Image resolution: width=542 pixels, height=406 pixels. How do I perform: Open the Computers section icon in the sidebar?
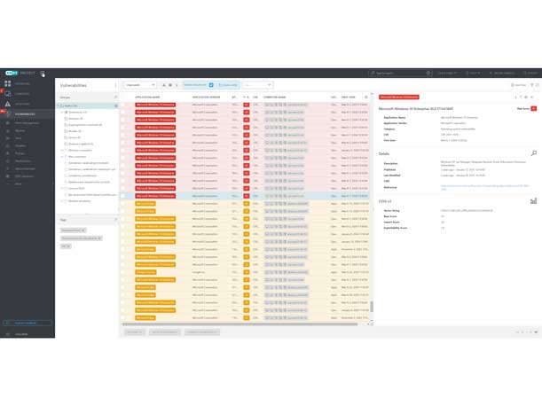tap(8, 94)
